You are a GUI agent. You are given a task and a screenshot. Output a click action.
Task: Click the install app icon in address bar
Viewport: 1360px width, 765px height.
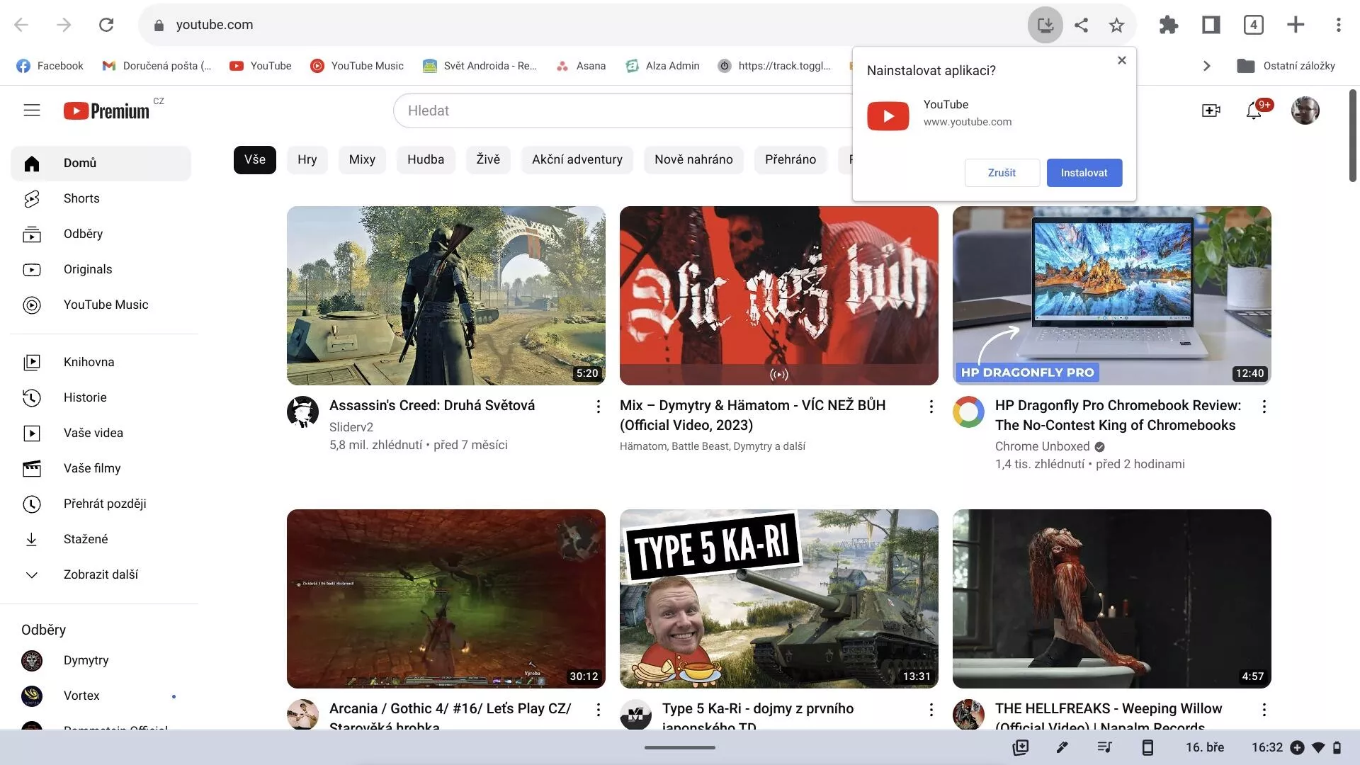point(1045,25)
